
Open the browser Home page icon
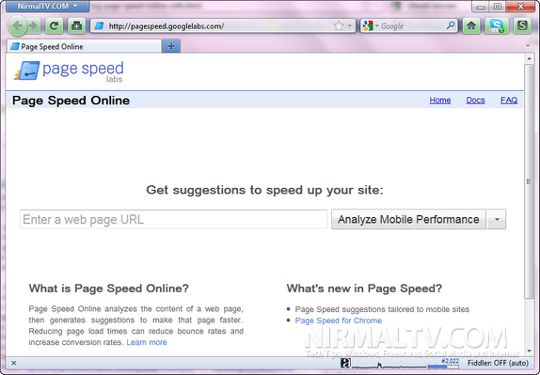pyautogui.click(x=471, y=25)
